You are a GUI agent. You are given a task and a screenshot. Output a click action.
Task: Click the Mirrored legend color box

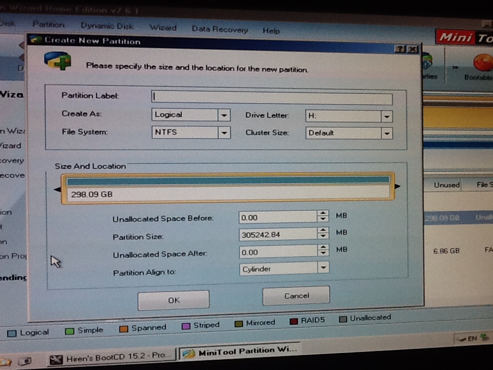[239, 324]
